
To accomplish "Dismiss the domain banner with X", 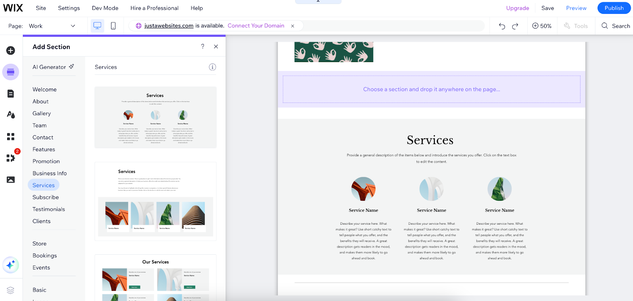I will click(x=293, y=26).
